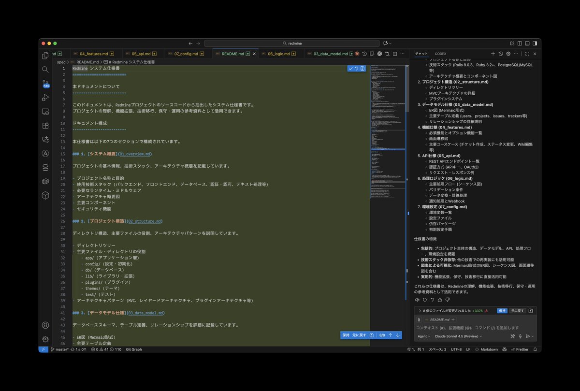
Task: Click the blue 保持 button in chat panel
Action: 502,311
